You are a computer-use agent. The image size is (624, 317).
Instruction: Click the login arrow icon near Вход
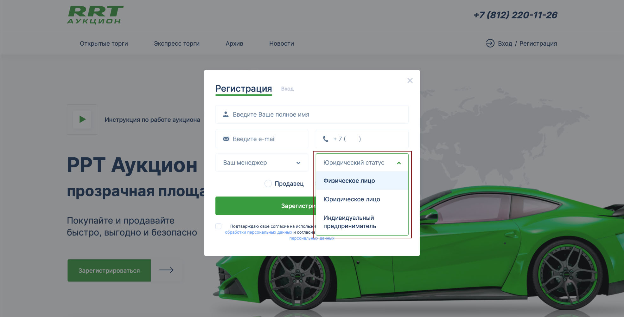(x=490, y=43)
